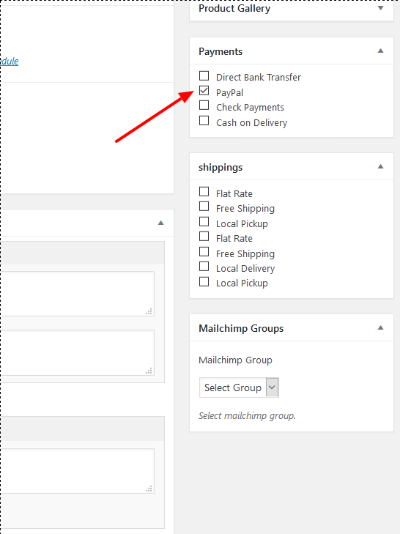The height and width of the screenshot is (534, 400).
Task: Enable the Direct Bank Transfer checkbox
Action: [x=204, y=75]
